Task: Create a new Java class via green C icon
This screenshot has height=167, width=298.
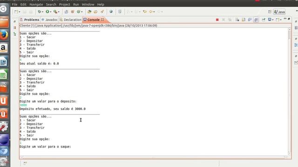Action: pyautogui.click(x=79, y=12)
